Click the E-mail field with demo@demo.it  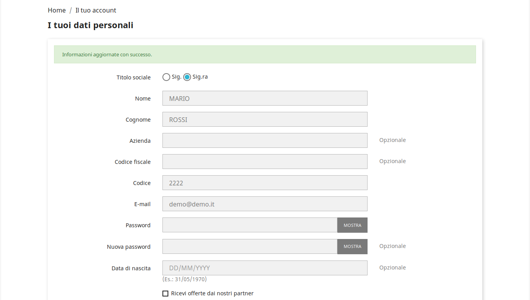(x=265, y=204)
